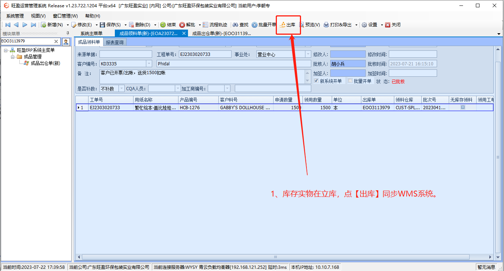Click the 备注 remarks text field
504x271 pixels.
202,76
